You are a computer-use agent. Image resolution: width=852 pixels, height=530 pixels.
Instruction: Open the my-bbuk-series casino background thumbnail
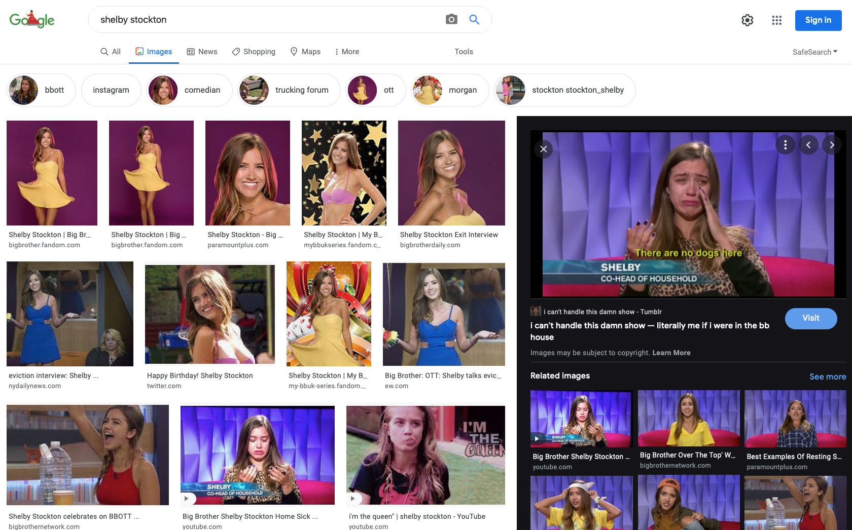329,314
